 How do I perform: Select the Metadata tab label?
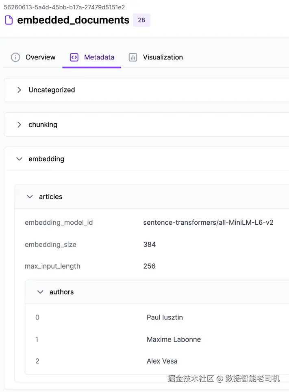99,57
